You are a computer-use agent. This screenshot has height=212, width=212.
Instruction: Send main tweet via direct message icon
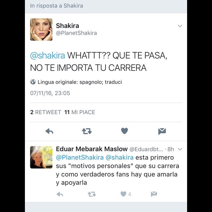click(x=162, y=131)
